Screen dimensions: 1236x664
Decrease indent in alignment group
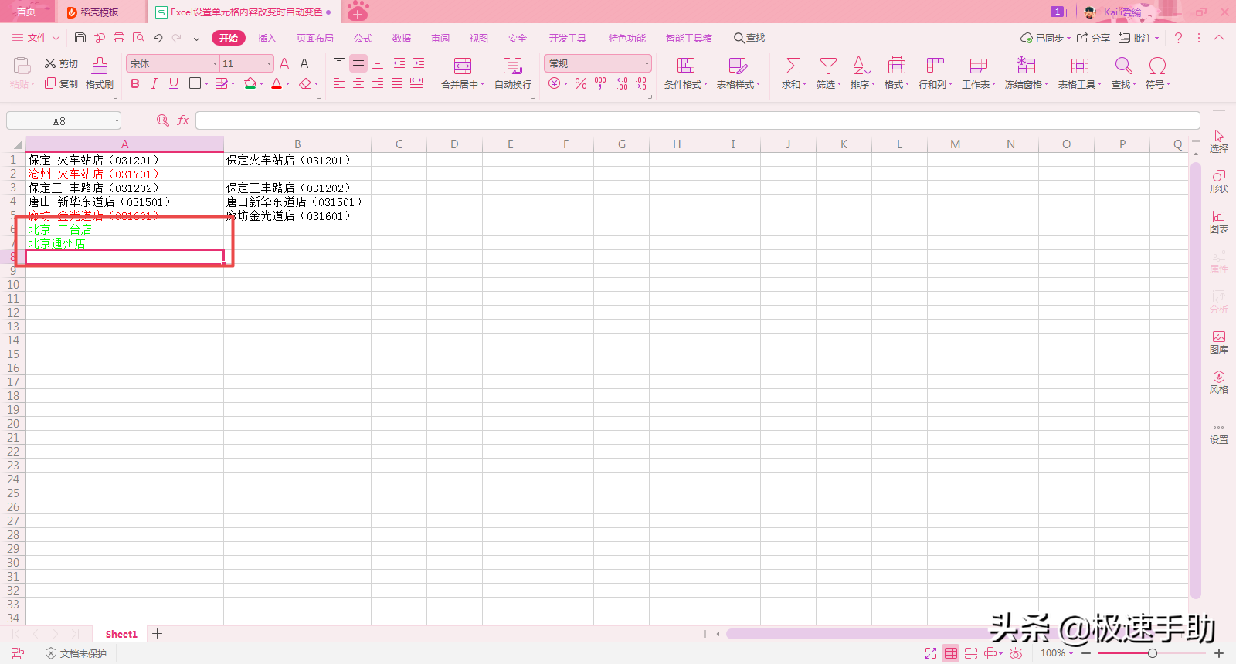(399, 63)
